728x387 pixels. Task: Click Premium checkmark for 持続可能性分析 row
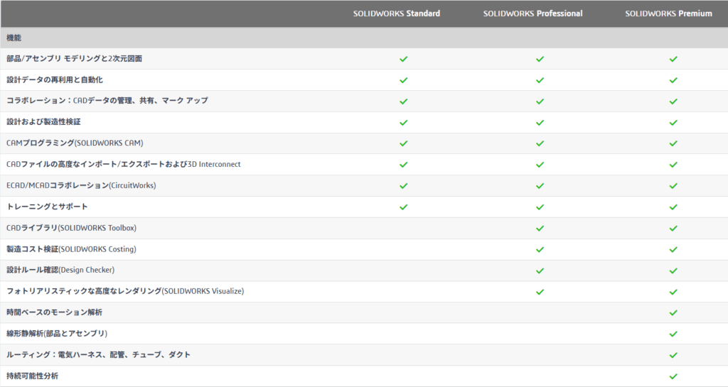pos(673,376)
